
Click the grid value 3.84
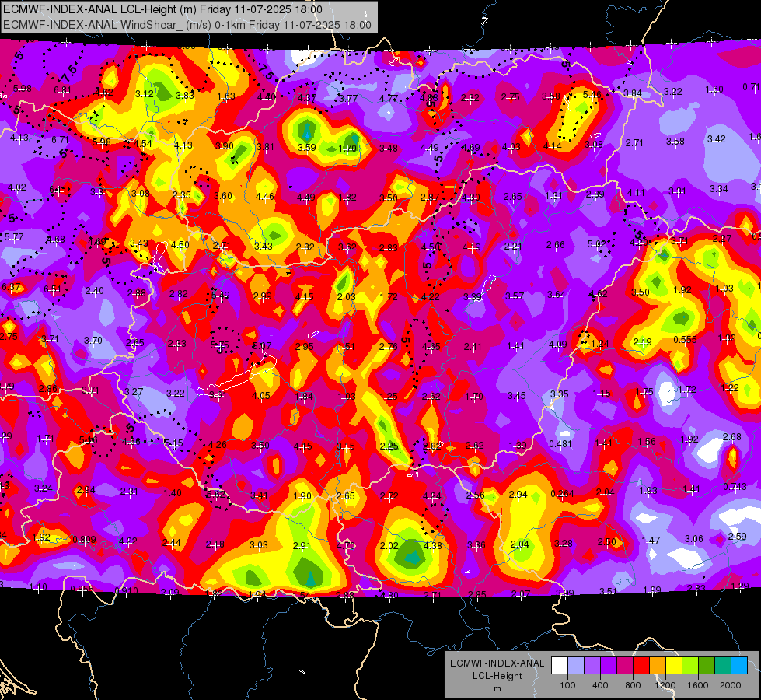(x=633, y=93)
